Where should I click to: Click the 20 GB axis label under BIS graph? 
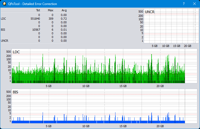(160, 126)
